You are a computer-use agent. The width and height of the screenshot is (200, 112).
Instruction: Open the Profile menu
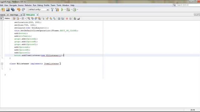pyautogui.click(x=47, y=5)
